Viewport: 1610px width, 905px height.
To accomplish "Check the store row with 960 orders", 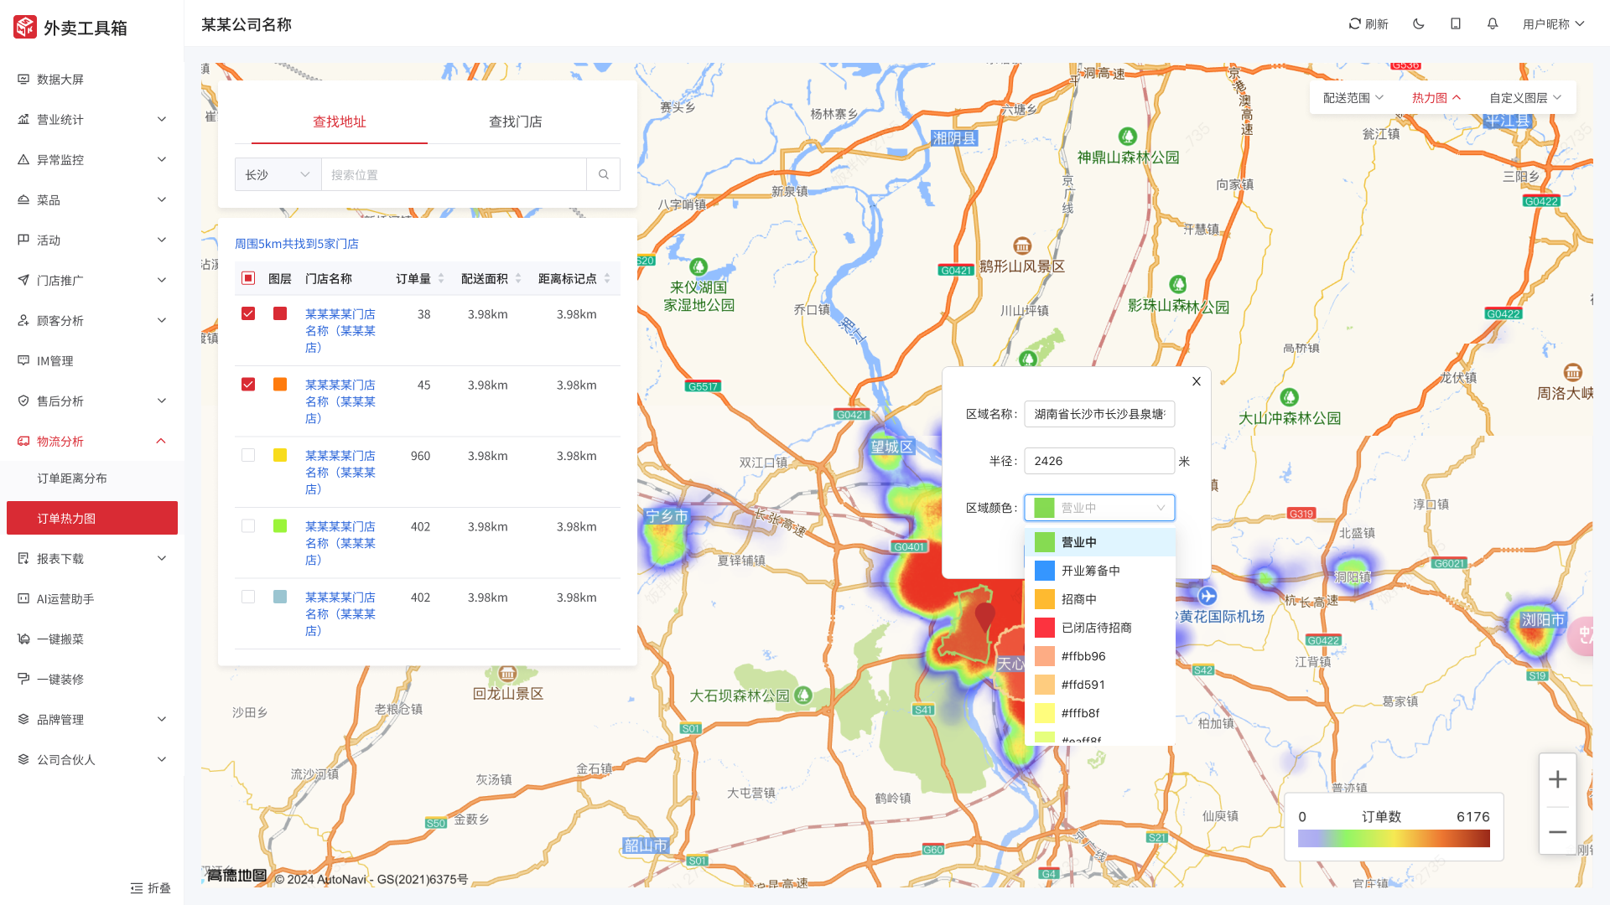I will [x=248, y=455].
